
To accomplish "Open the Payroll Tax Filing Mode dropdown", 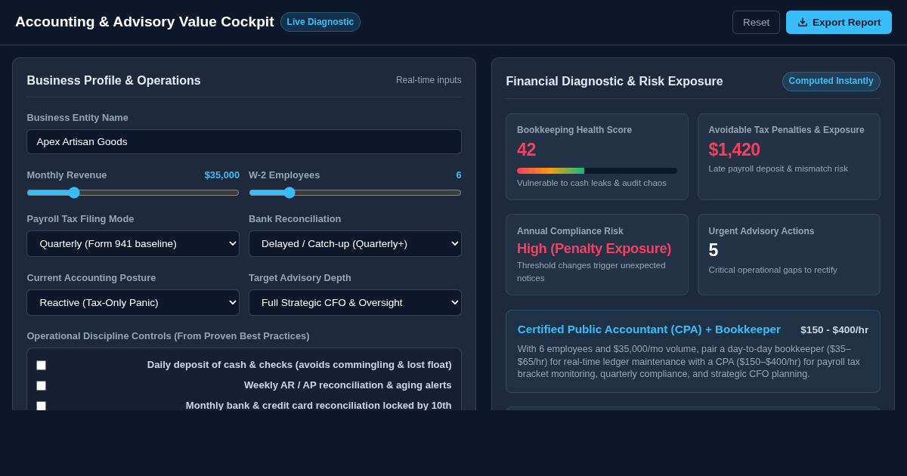I will 133,243.
